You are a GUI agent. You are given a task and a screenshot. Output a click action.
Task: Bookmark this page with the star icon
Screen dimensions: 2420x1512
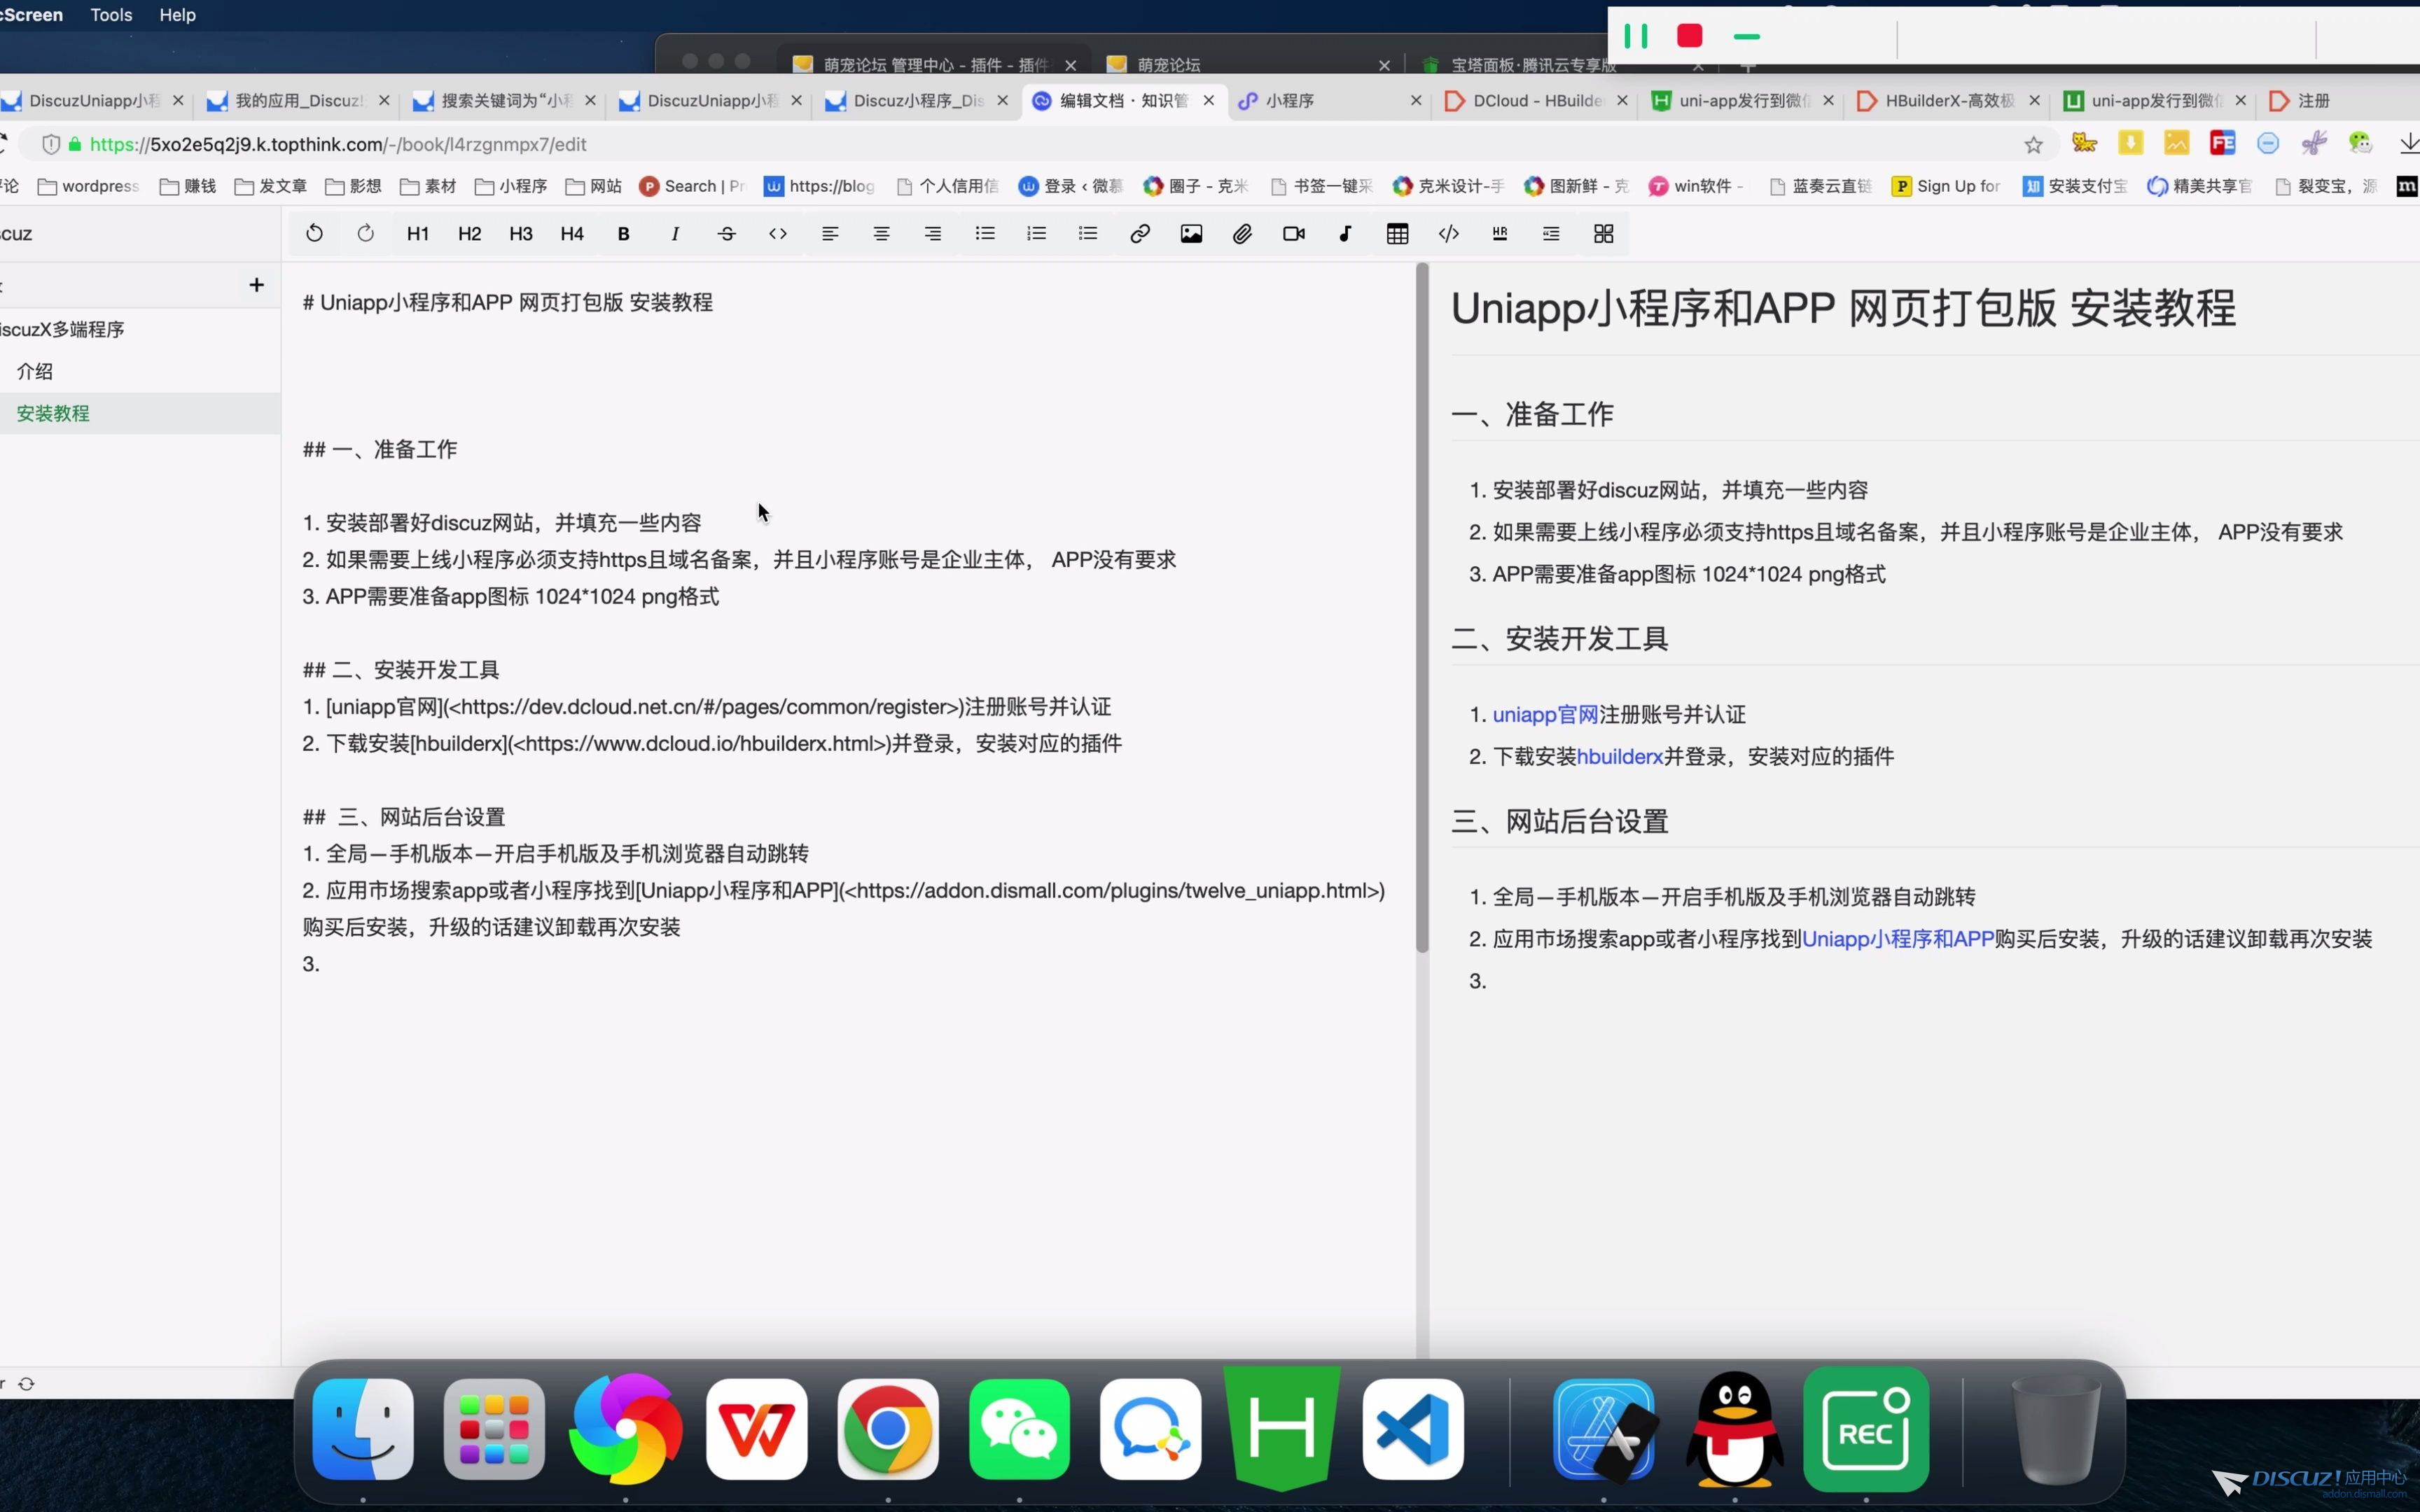2033,145
